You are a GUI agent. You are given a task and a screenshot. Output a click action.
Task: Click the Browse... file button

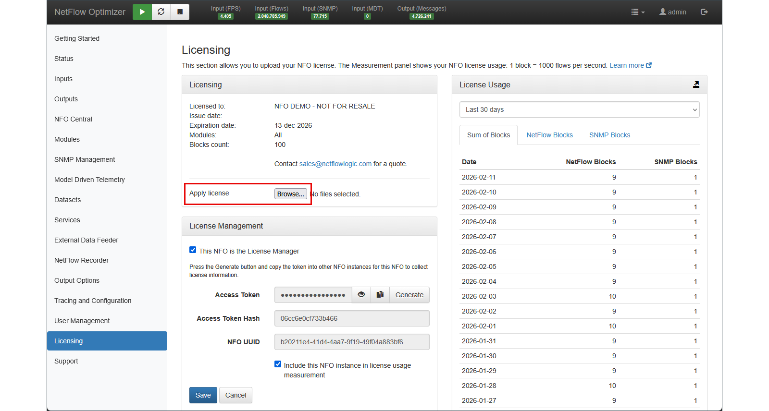click(x=290, y=194)
